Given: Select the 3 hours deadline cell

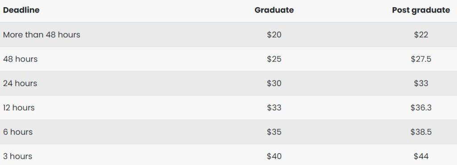Looking at the screenshot, I should click(18, 156).
